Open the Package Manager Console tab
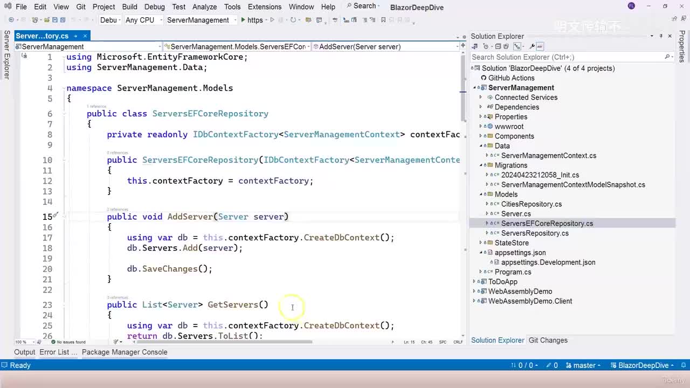Viewport: 690px width, 388px height. click(x=125, y=352)
